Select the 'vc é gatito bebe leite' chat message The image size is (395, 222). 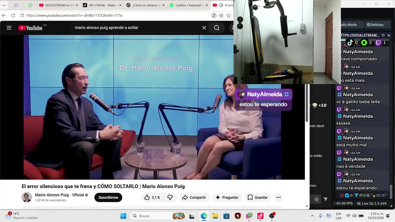pyautogui.click(x=358, y=102)
